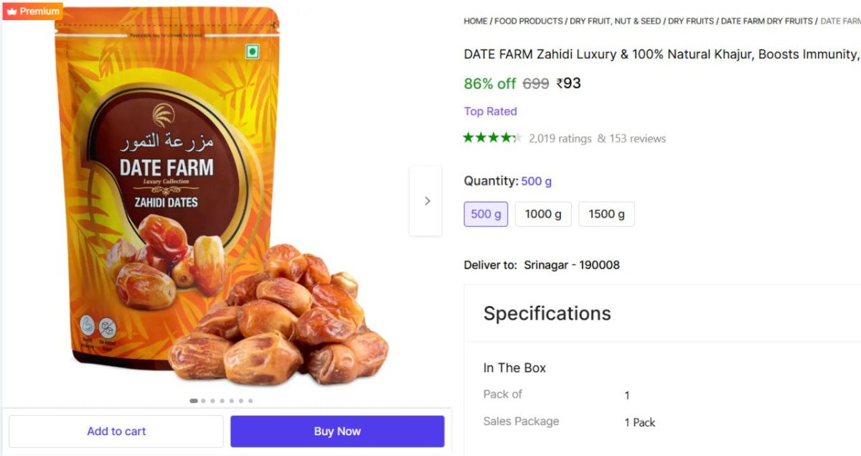Open the HOME breadcrumb link

point(475,22)
